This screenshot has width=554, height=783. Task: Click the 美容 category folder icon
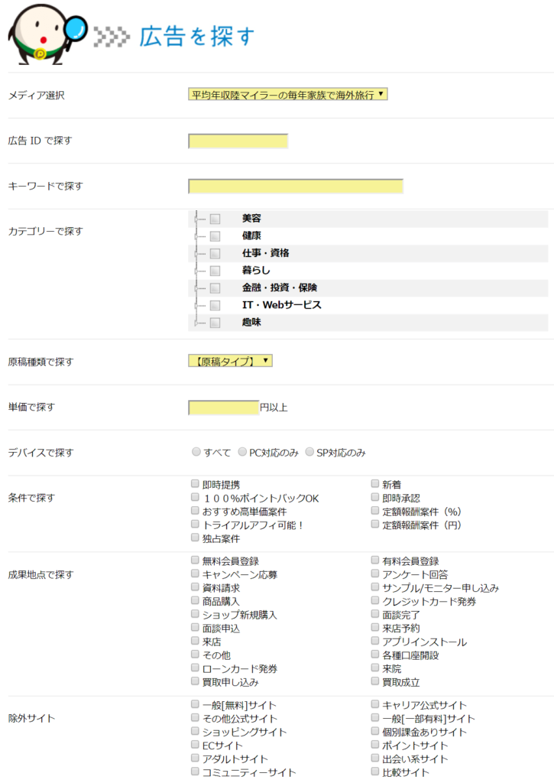point(215,219)
